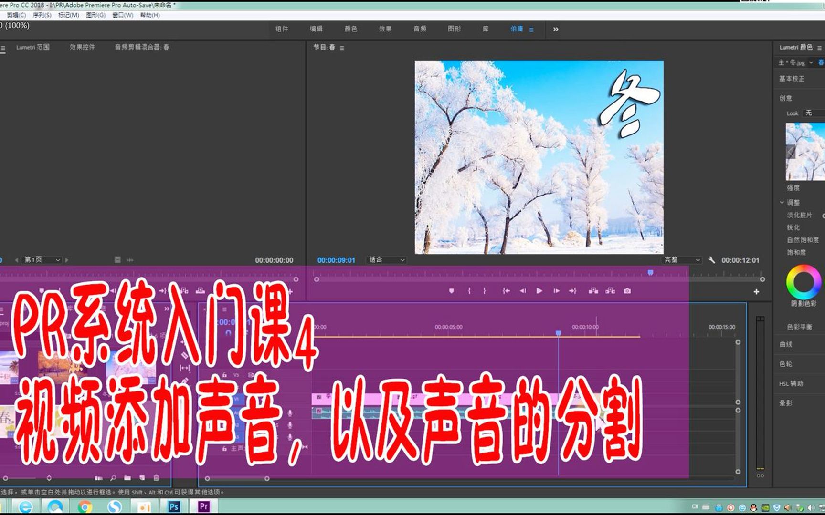Click the Mark Out bracket icon
The width and height of the screenshot is (825, 515).
[x=484, y=291]
